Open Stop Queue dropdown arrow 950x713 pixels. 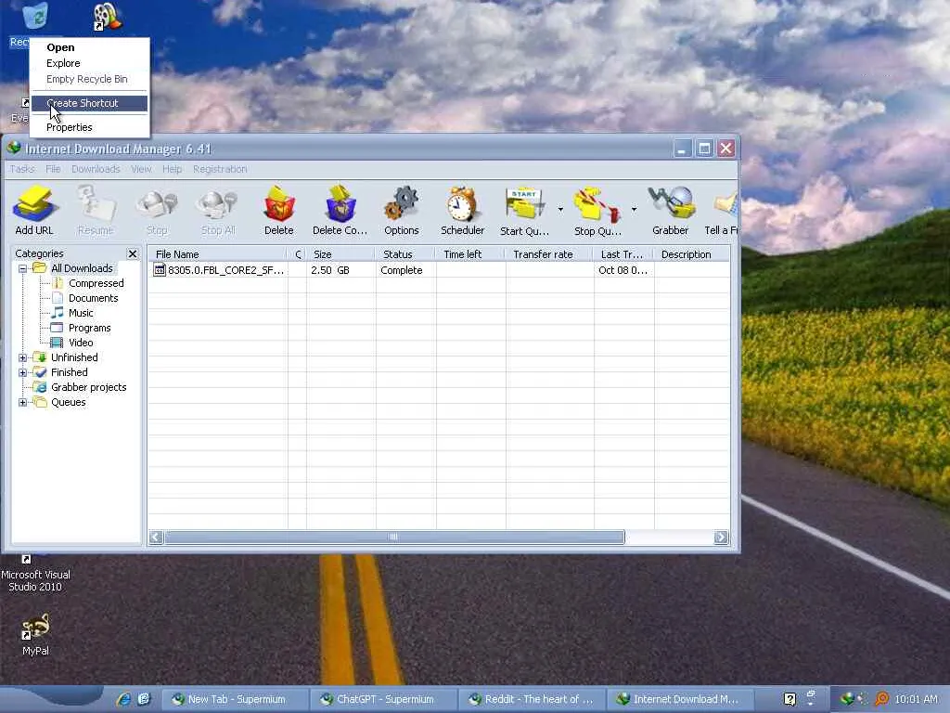(634, 209)
